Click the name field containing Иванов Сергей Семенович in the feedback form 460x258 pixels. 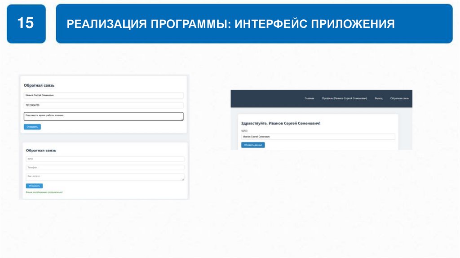click(104, 95)
